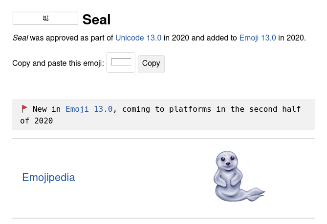Click the divider line above Emojipedia row
327x224 pixels.
click(164, 139)
